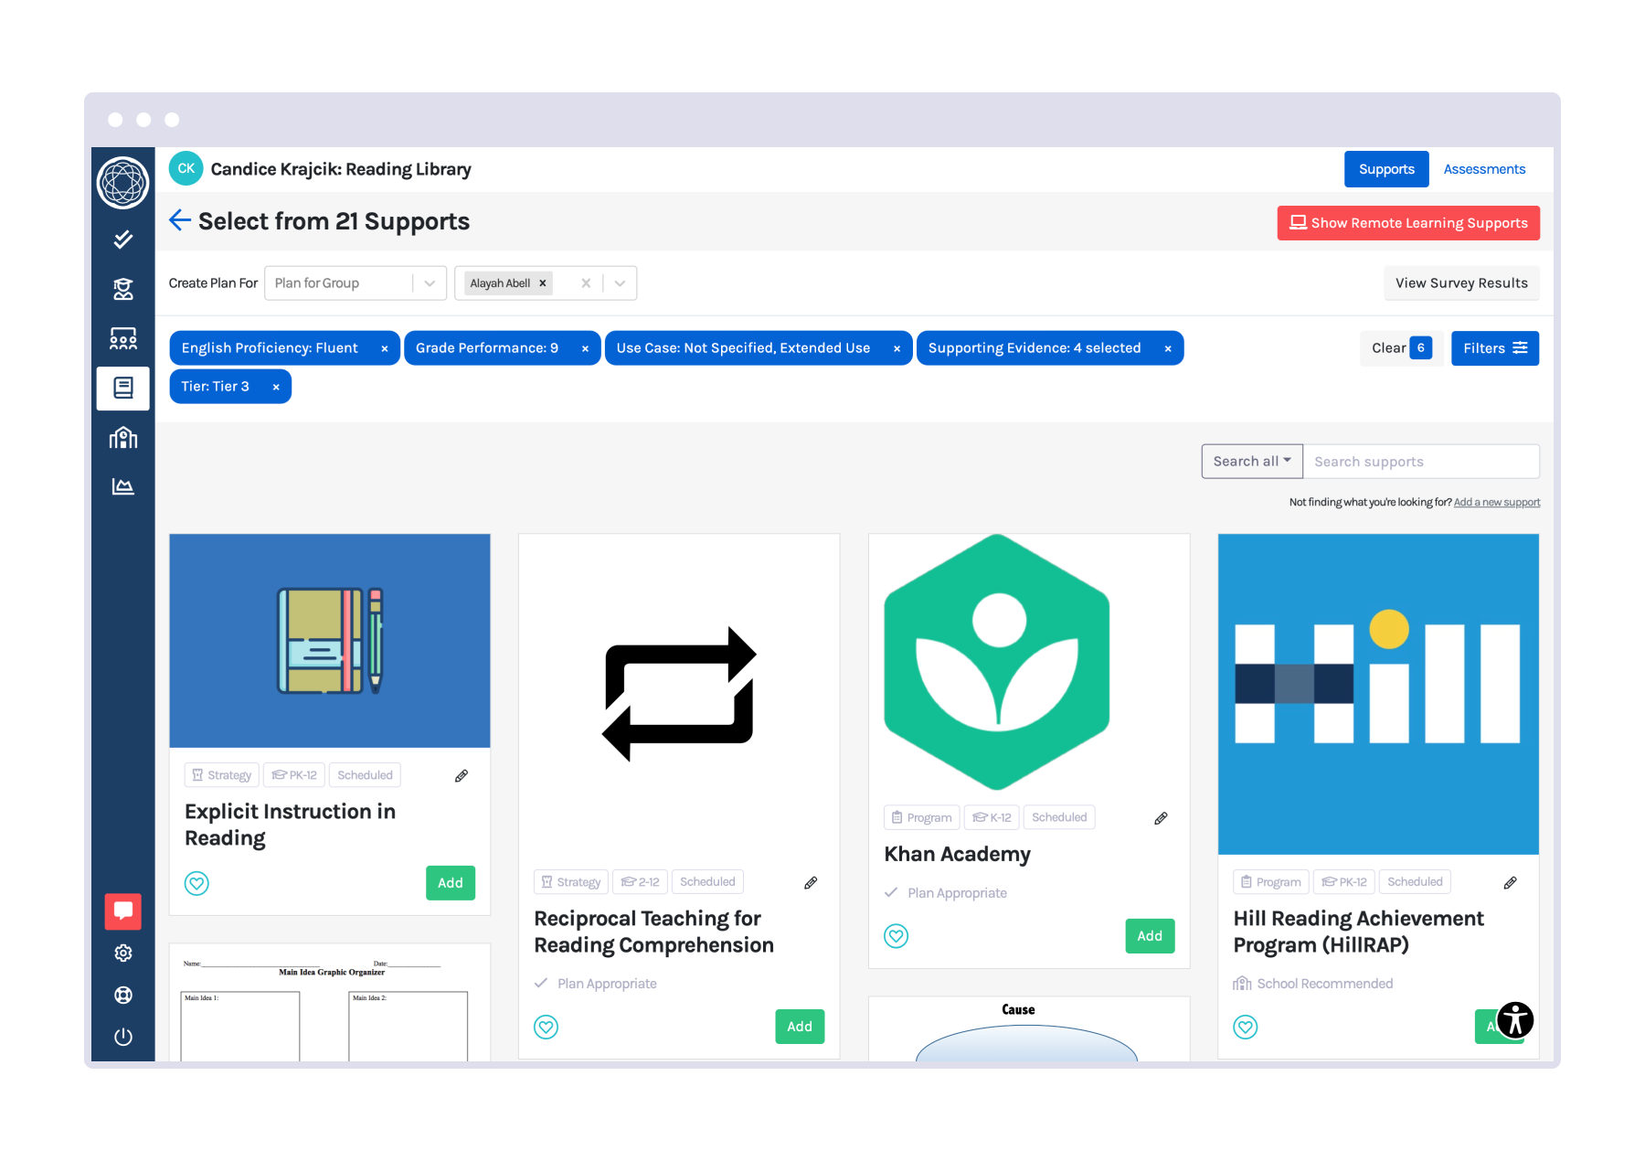Viewport: 1645px width, 1161px height.
Task: Open the Search all dropdown
Action: pos(1251,462)
